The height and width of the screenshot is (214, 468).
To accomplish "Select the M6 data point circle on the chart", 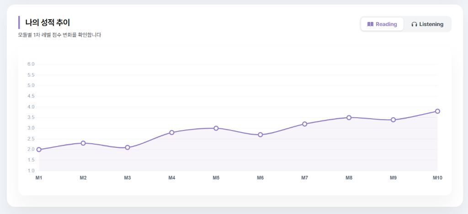I will point(261,135).
